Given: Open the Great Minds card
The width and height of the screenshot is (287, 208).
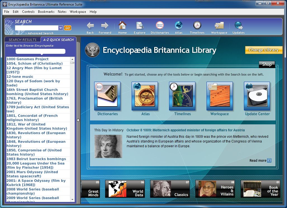Looking at the screenshot, I should point(91,189).
